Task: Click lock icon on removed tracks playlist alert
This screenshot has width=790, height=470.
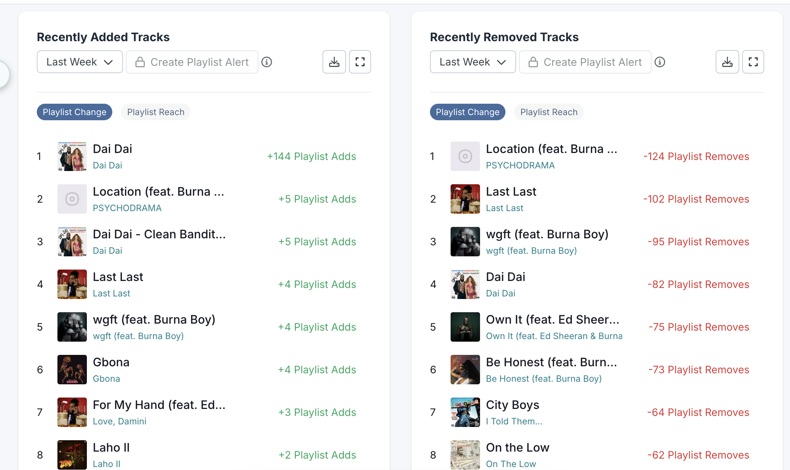Action: tap(533, 62)
